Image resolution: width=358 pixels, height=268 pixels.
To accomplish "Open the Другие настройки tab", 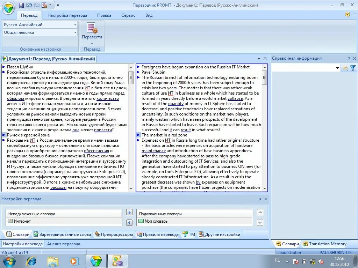I will 220,234.
